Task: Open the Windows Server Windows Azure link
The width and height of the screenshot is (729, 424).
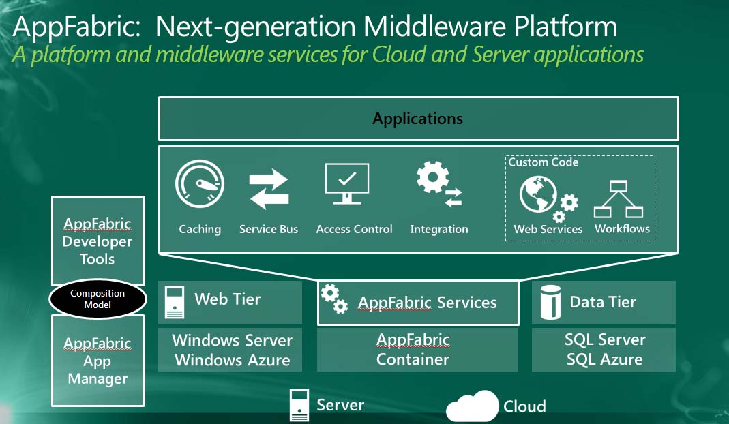Action: [230, 349]
